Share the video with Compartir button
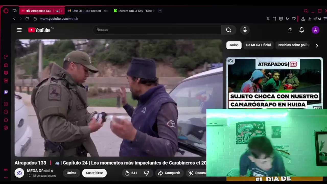The height and width of the screenshot is (184, 327). tap(169, 173)
